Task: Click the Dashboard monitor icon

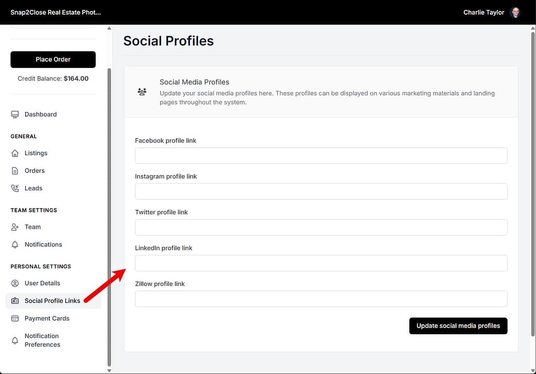Action: click(15, 114)
